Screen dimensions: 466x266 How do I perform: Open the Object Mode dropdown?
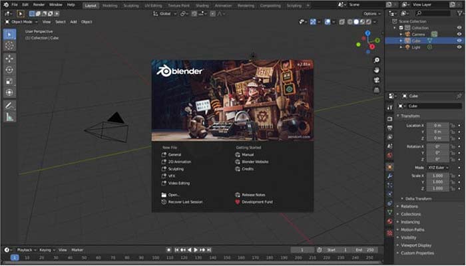point(22,22)
